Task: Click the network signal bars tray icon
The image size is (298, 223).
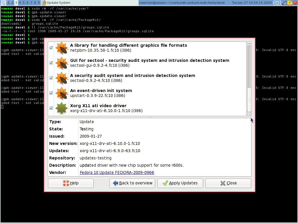Action: (284, 3)
